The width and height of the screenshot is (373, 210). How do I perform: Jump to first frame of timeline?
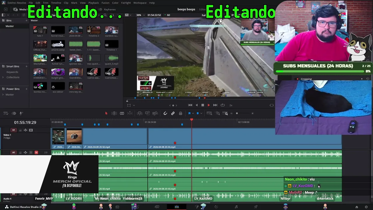coord(190,105)
